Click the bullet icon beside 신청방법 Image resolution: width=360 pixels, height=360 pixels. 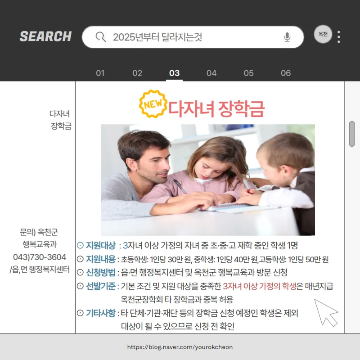(x=80, y=272)
